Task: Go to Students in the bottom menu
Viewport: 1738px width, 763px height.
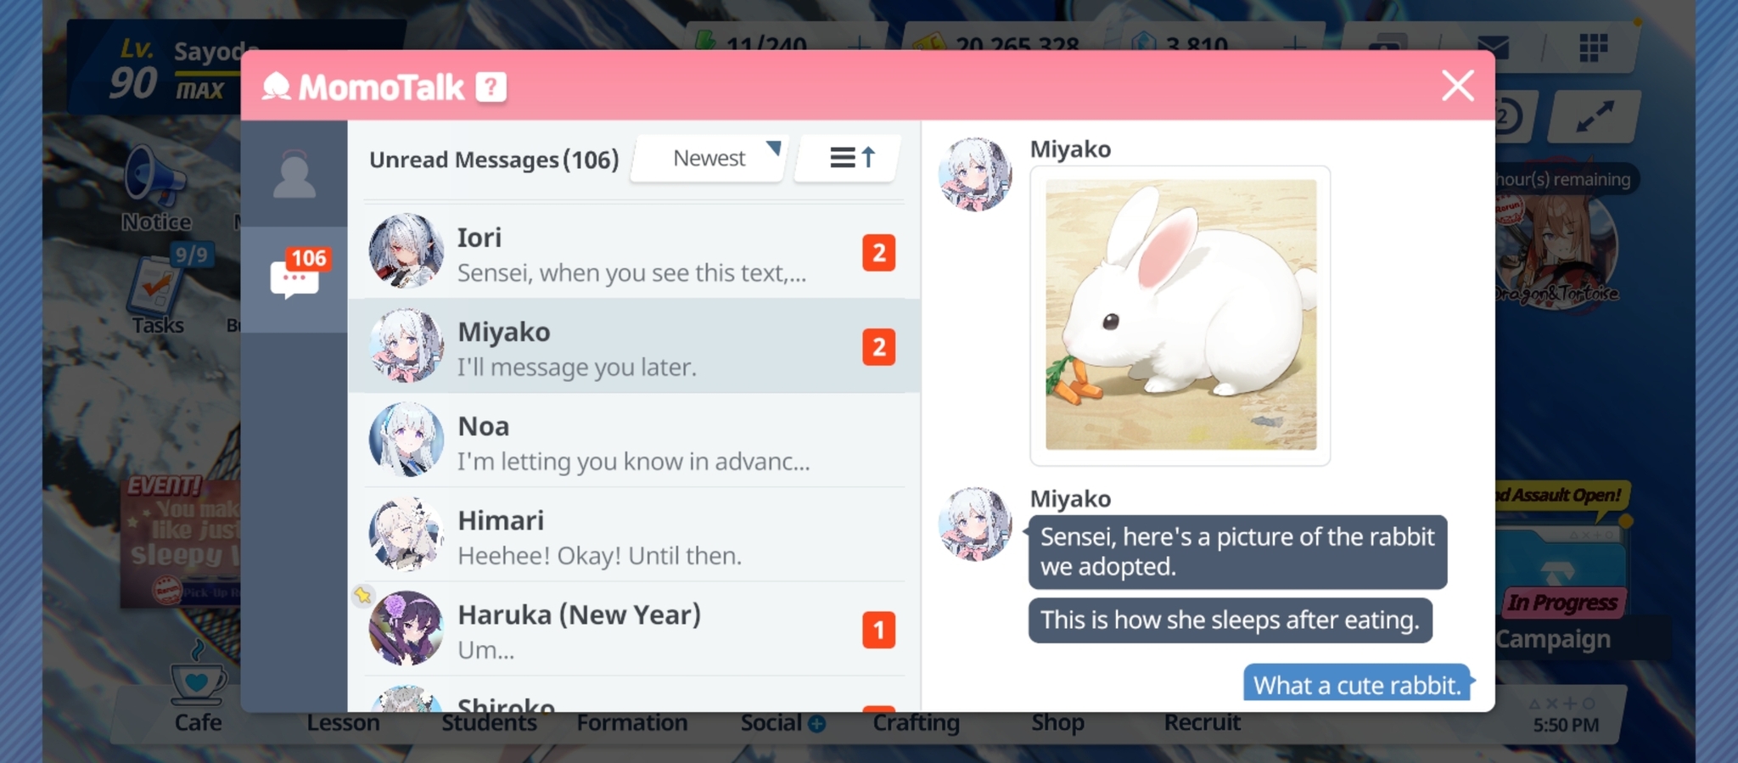Action: (489, 723)
